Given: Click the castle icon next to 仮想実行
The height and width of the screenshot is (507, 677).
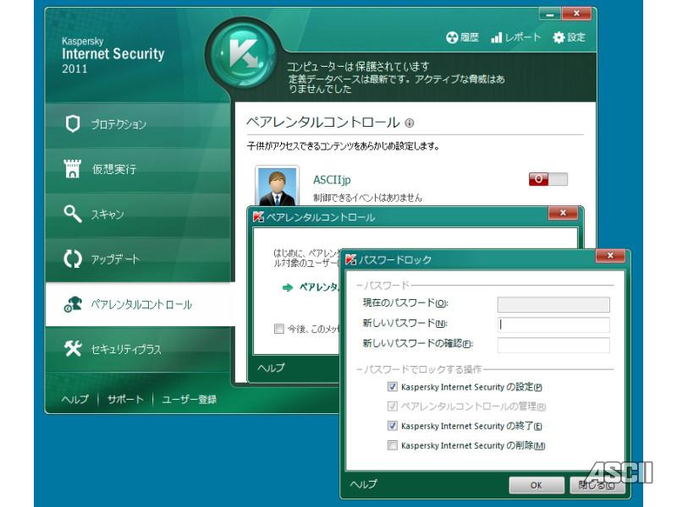Looking at the screenshot, I should [x=73, y=168].
